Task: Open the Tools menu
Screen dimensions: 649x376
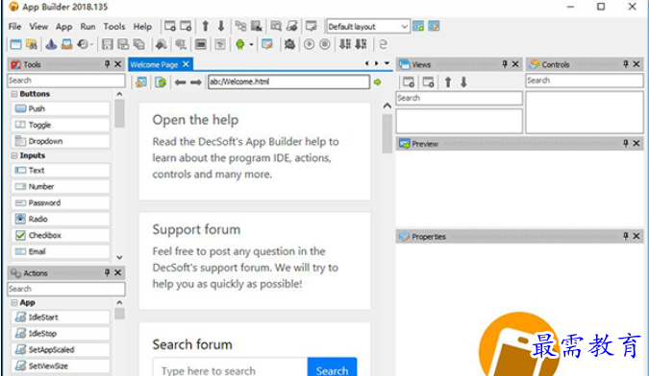Action: pyautogui.click(x=114, y=27)
